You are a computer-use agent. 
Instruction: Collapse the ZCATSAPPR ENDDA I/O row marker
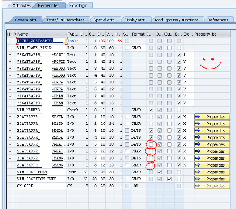tap(10, 138)
